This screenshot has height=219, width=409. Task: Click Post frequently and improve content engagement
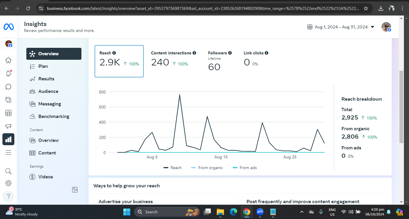tap(303, 201)
